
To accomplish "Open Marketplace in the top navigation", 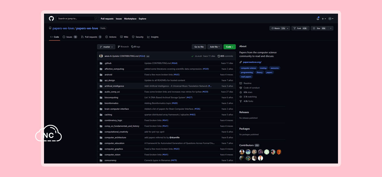I will 130,19.
